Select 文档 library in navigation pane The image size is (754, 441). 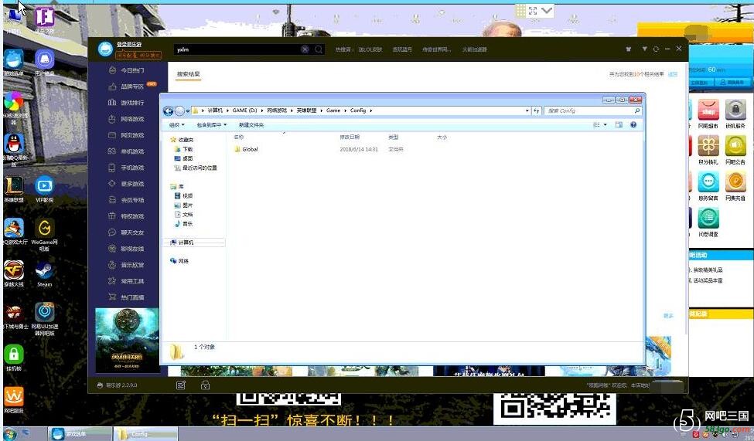click(x=184, y=215)
